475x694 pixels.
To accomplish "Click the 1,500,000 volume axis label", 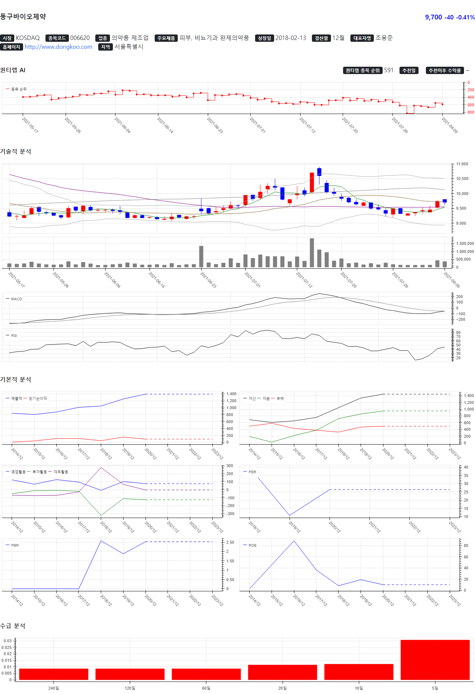I will coord(465,243).
